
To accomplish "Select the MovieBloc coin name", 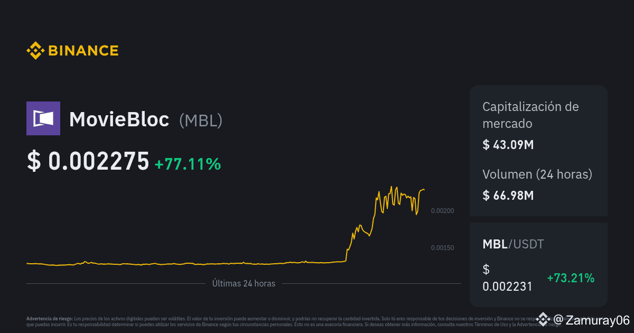I will [x=119, y=119].
